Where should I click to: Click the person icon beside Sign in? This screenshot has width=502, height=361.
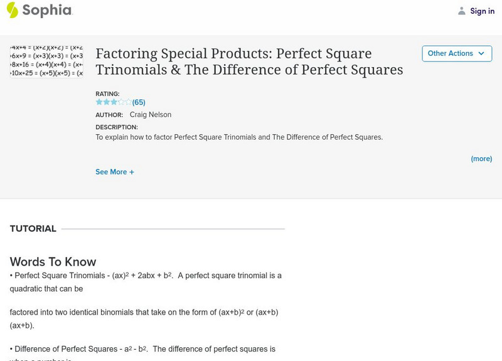pyautogui.click(x=462, y=11)
